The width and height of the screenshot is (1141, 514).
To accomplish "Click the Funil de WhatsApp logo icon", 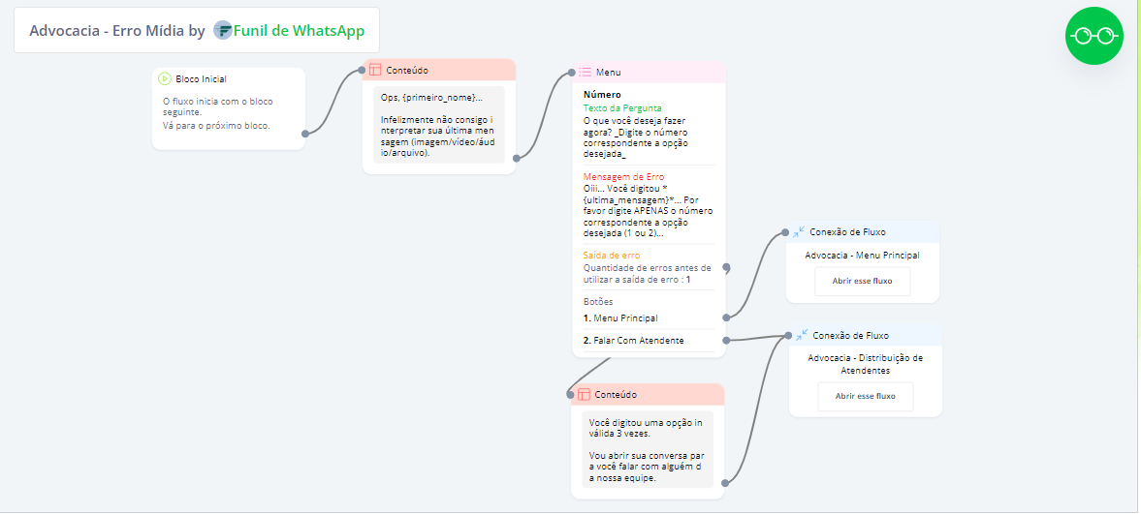I will (x=223, y=31).
